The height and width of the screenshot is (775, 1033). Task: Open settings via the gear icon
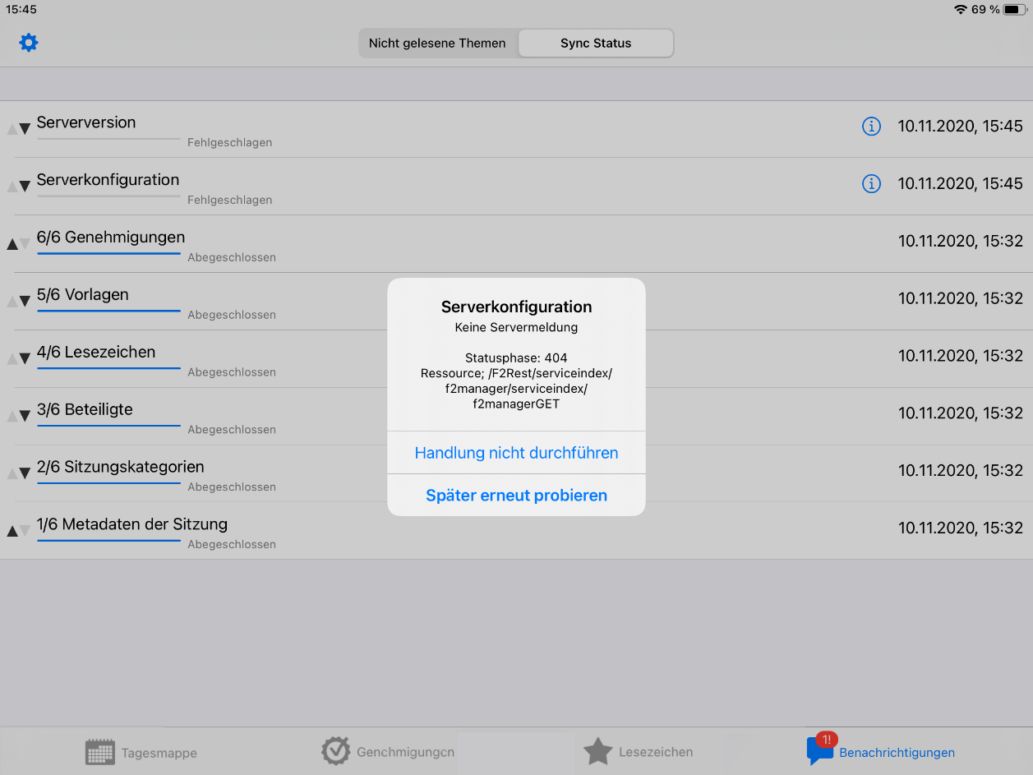[x=29, y=43]
